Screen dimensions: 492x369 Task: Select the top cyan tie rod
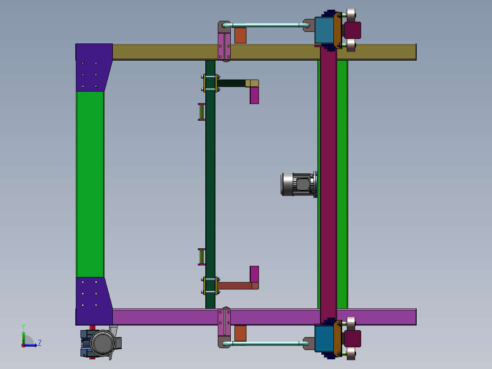[266, 25]
